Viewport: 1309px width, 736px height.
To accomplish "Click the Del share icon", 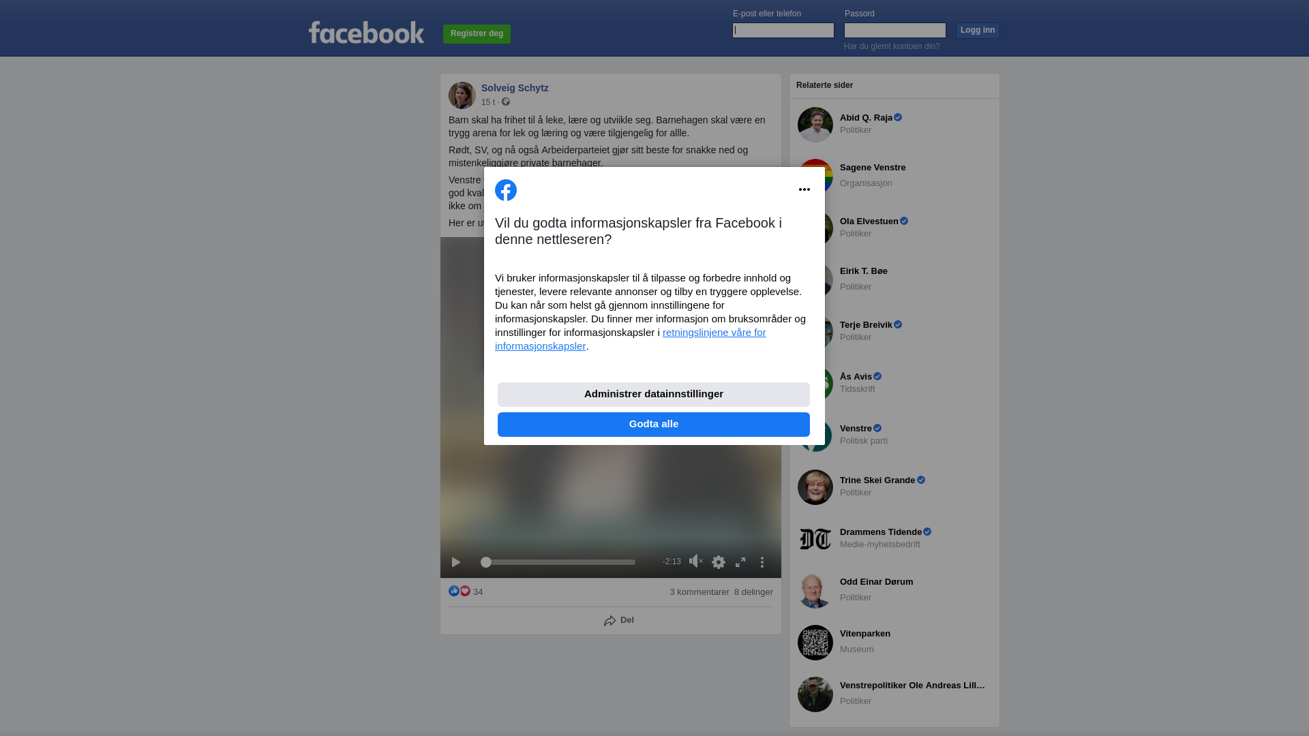I will click(610, 621).
